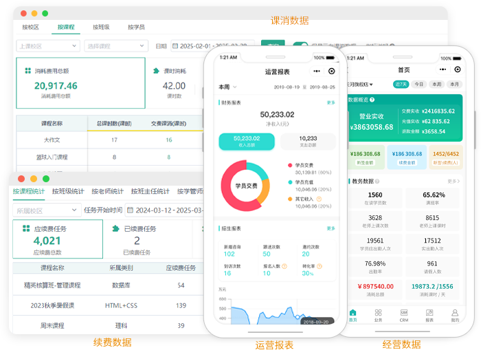
Task: Click the green icon beside 已续费任务
Action: pos(115,228)
